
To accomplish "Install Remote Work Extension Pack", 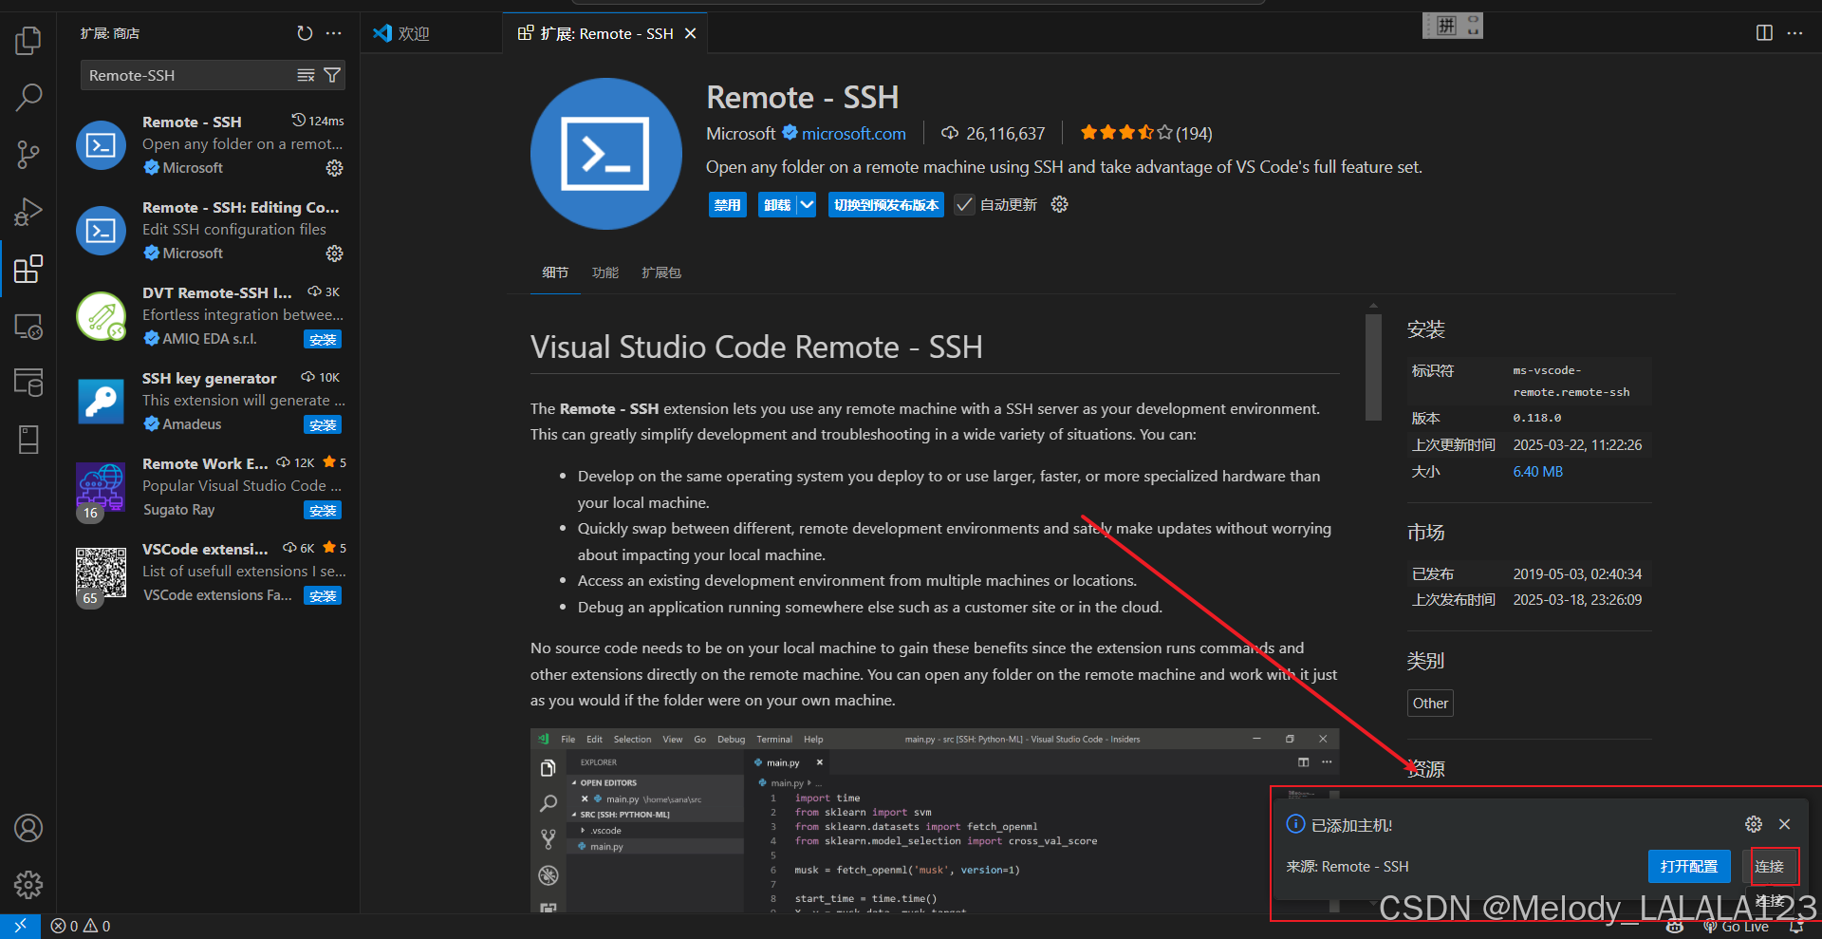I will click(323, 510).
